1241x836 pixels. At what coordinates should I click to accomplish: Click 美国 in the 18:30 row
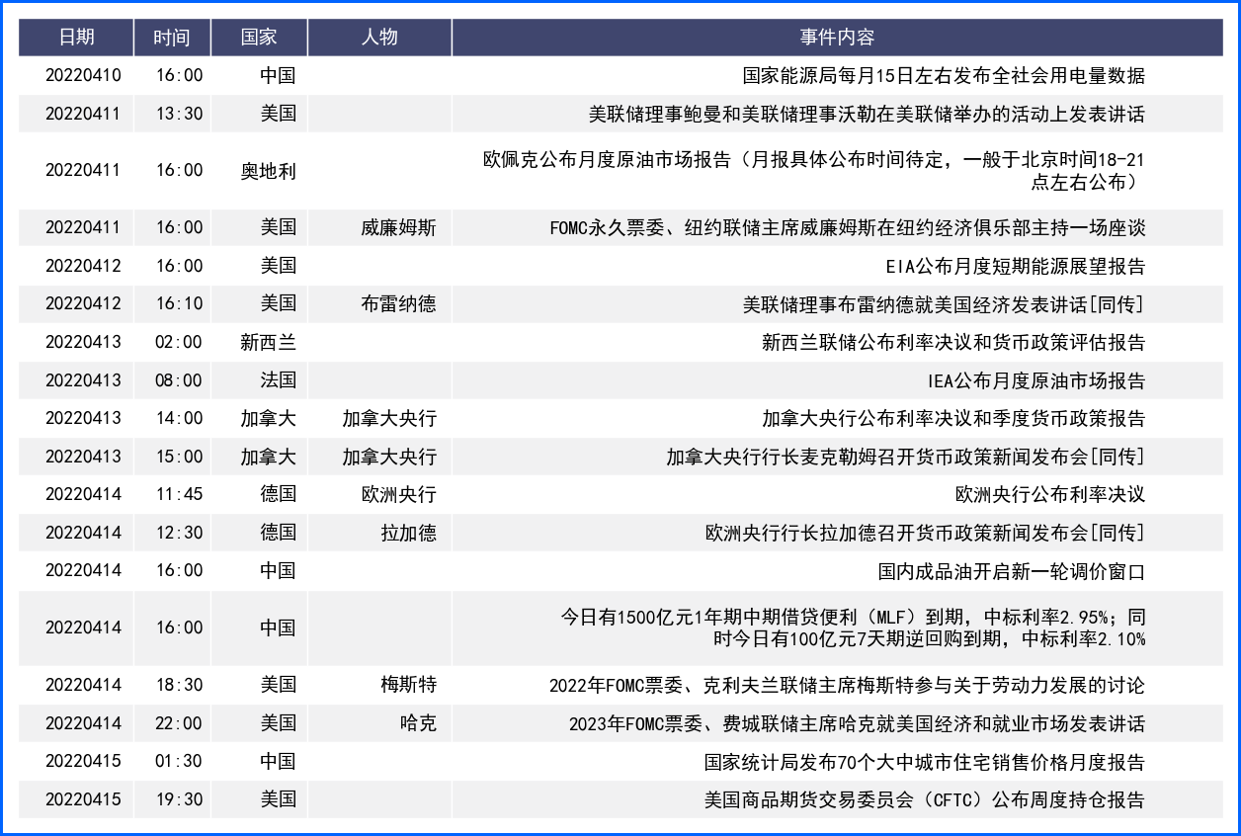tap(278, 685)
